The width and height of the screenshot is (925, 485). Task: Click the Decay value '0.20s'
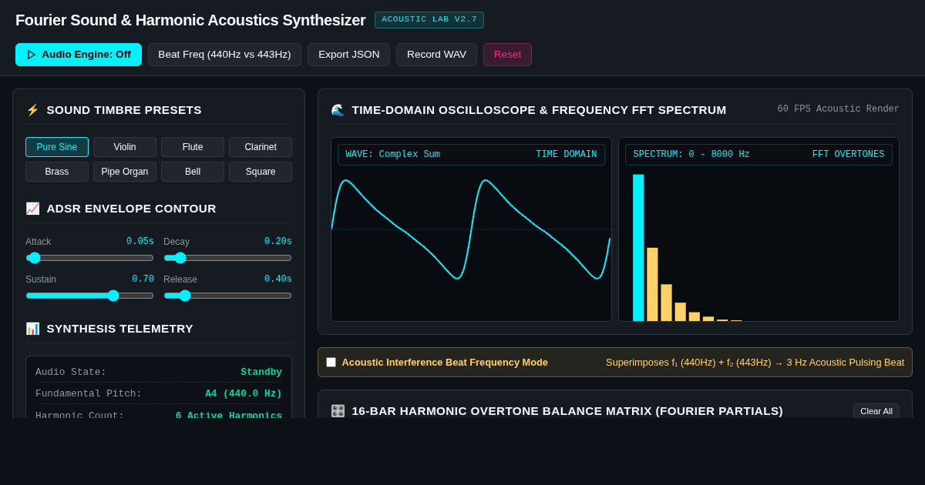pos(278,242)
